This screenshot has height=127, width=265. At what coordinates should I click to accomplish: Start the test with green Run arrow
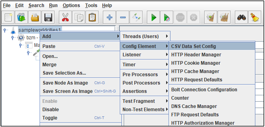[x=153, y=18]
